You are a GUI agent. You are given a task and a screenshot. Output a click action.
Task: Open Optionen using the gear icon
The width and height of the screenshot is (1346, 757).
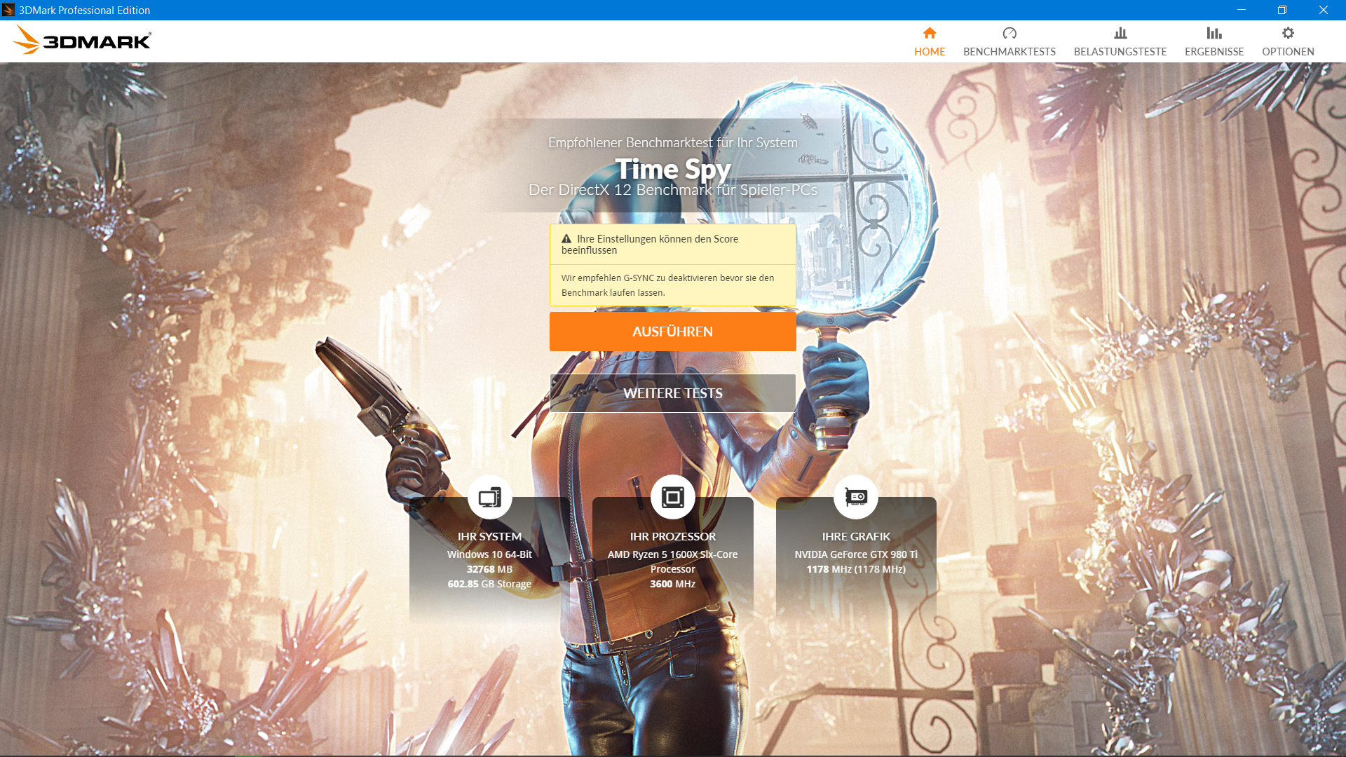1287,32
